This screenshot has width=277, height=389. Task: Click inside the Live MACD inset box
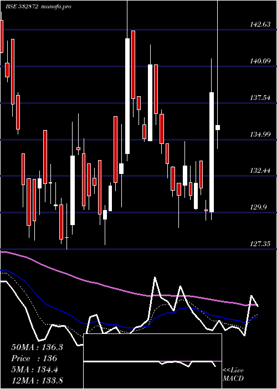point(152,361)
